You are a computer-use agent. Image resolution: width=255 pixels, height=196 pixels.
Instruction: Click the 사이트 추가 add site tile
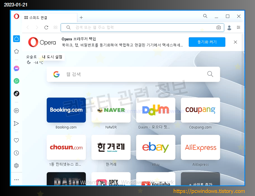click(x=200, y=179)
